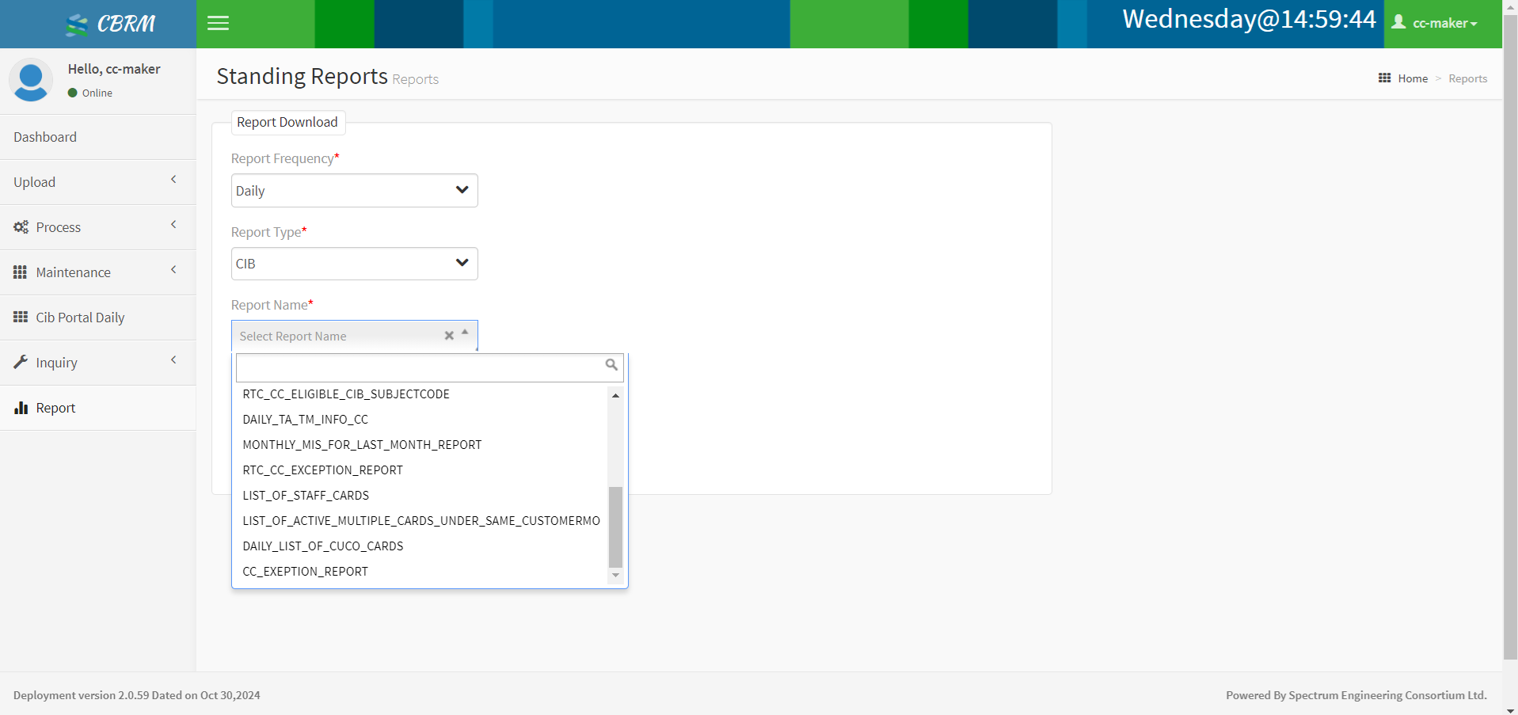Select RTC_CC_EXCEPTION_REPORT option
This screenshot has height=715, width=1518.
pyautogui.click(x=421, y=470)
